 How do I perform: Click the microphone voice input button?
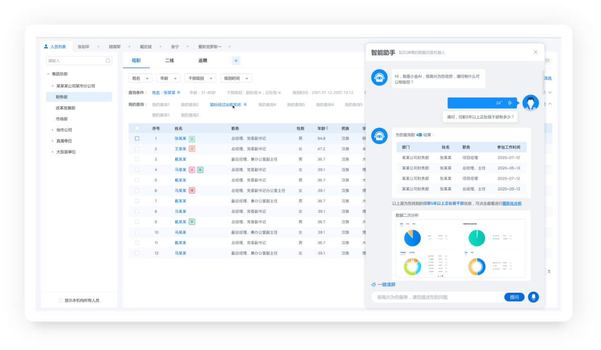(533, 297)
